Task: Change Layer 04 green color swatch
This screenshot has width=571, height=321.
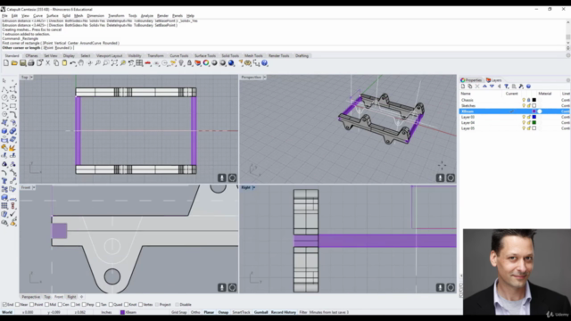Action: pyautogui.click(x=534, y=123)
